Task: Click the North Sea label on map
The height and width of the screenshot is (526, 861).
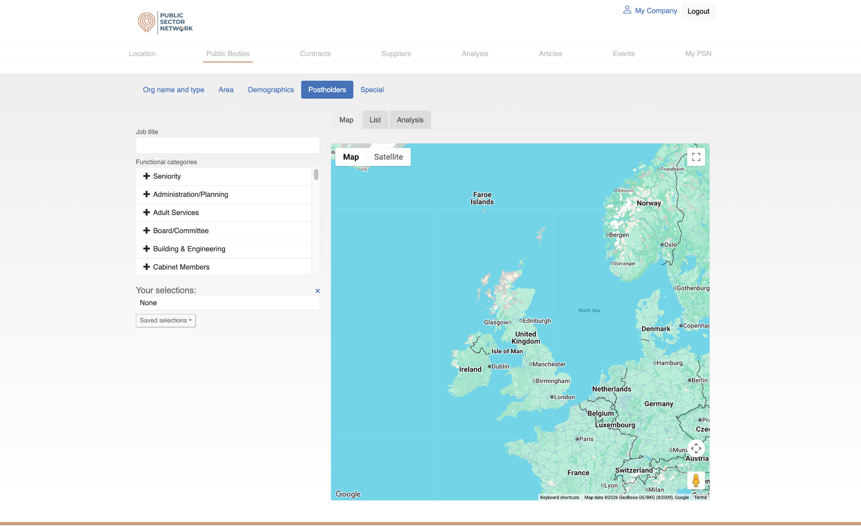Action: point(589,310)
